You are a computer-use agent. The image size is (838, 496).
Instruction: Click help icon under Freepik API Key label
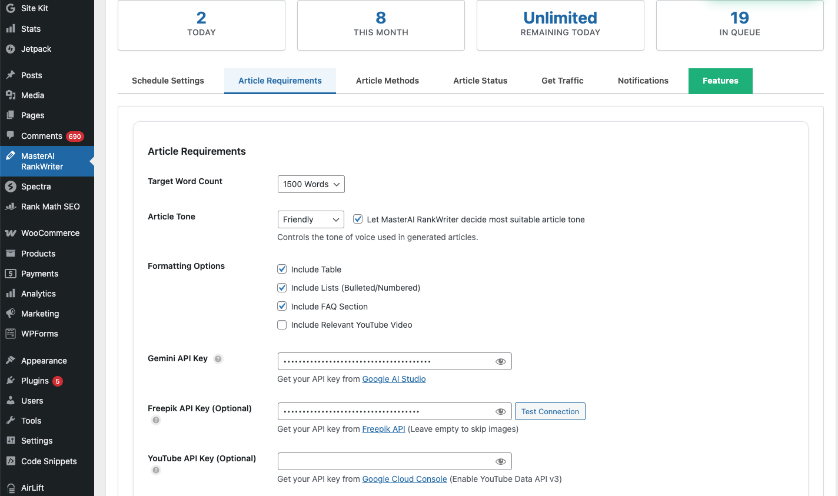click(x=156, y=420)
